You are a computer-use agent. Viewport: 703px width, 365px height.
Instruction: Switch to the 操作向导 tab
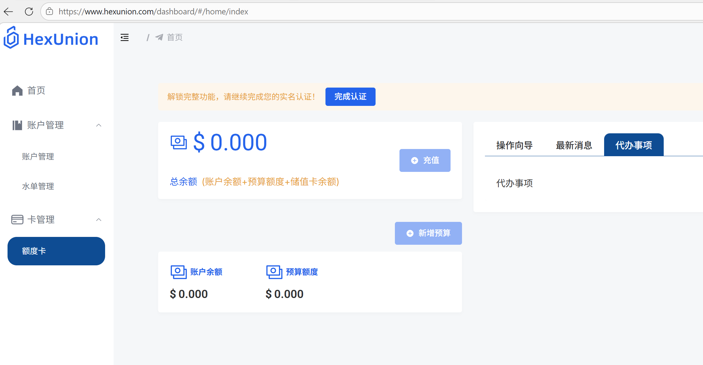pos(514,145)
